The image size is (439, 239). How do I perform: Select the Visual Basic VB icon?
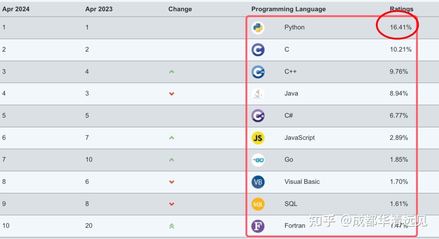click(x=257, y=181)
